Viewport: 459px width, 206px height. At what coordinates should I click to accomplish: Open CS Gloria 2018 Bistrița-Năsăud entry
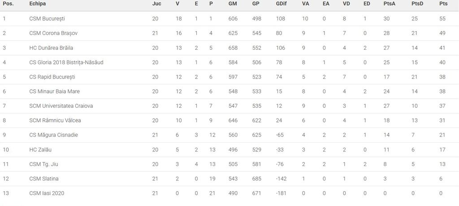[x=66, y=62]
